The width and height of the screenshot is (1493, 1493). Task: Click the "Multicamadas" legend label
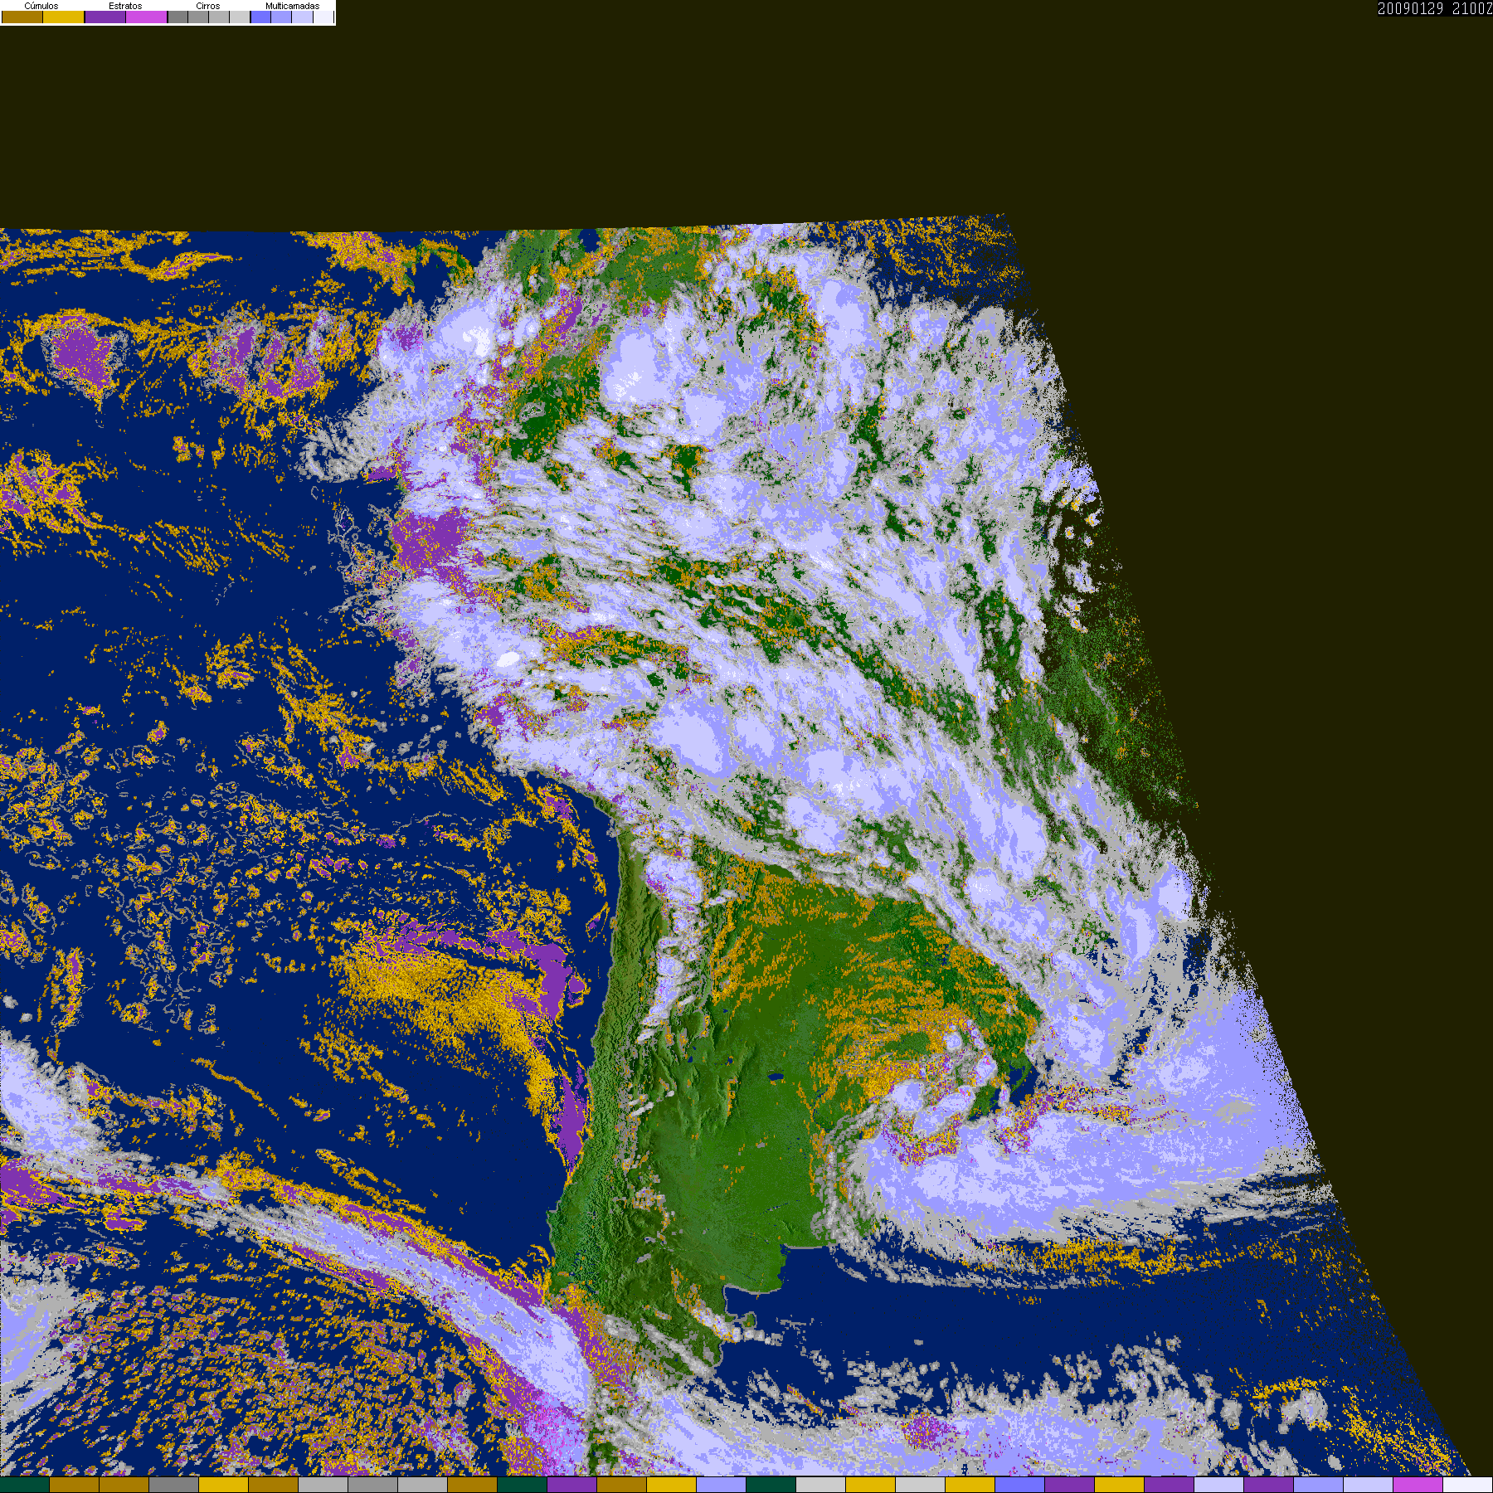click(x=292, y=6)
